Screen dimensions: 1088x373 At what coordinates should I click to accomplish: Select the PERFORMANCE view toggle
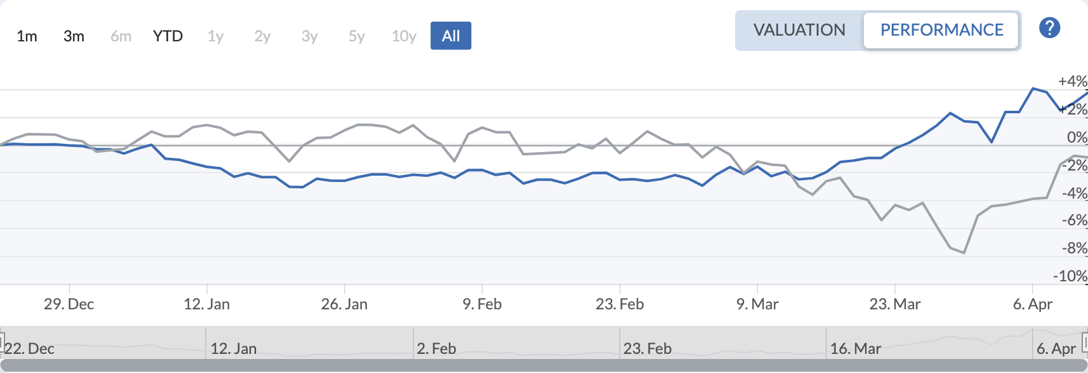click(941, 30)
